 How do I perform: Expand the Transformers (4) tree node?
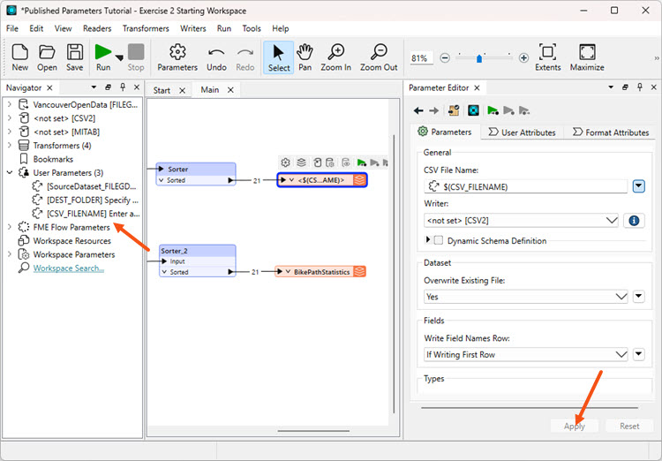pos(10,146)
